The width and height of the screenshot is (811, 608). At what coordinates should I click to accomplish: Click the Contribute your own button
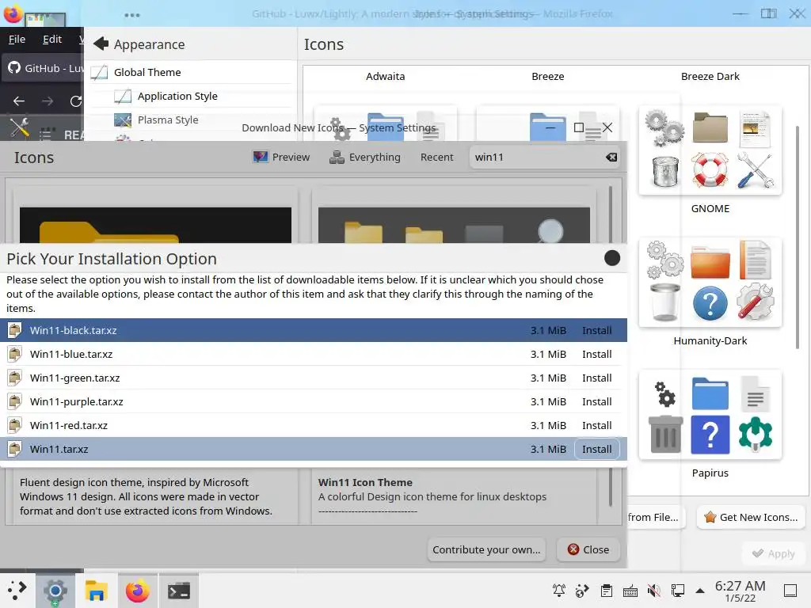(486, 549)
